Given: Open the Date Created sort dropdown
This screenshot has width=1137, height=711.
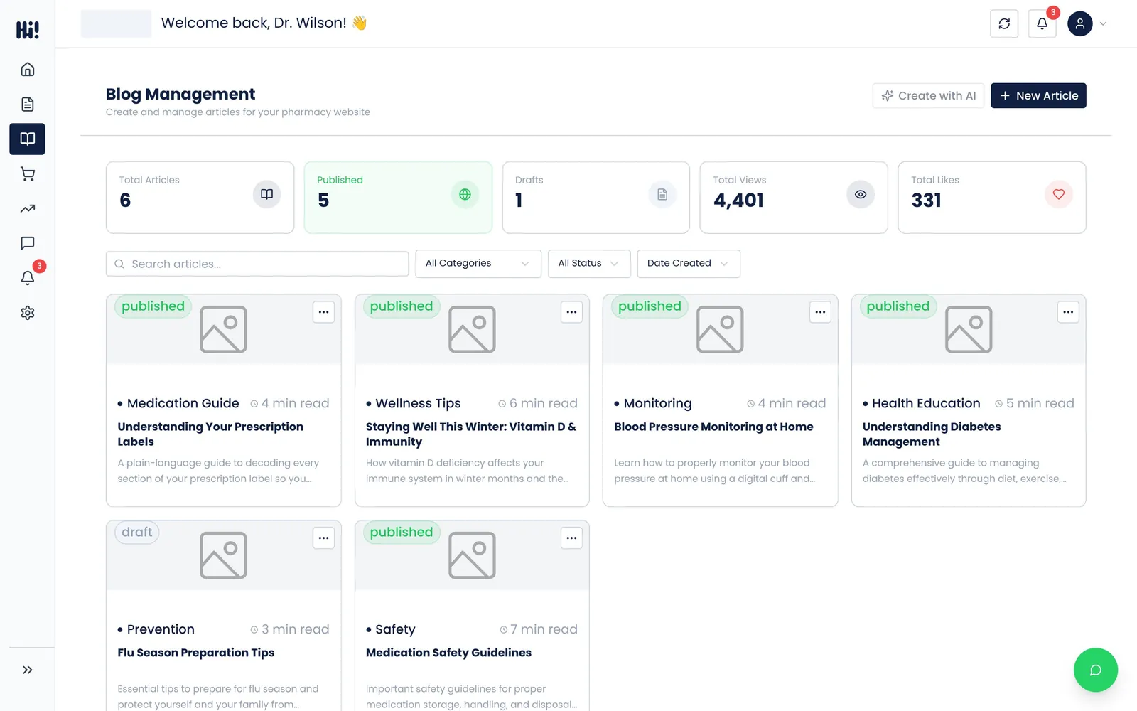Looking at the screenshot, I should tap(689, 264).
